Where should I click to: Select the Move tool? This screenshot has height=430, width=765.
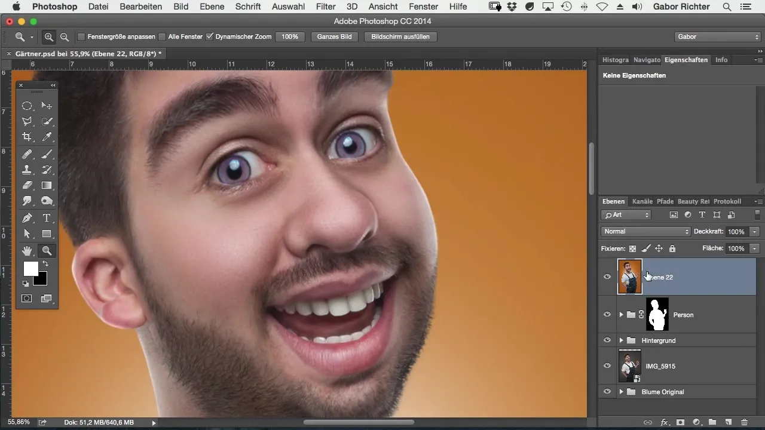[47, 106]
